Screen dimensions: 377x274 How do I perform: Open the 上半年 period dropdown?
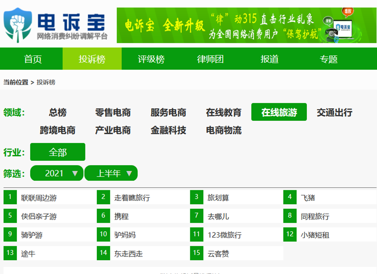111,173
